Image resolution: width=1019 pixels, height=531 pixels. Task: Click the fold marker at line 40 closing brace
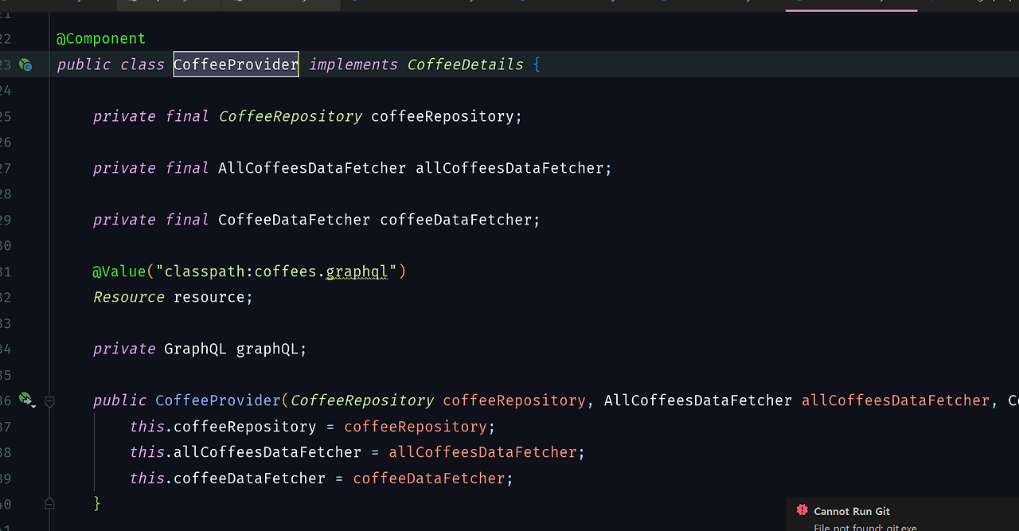point(49,503)
